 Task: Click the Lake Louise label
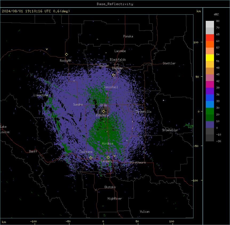click(5, 129)
